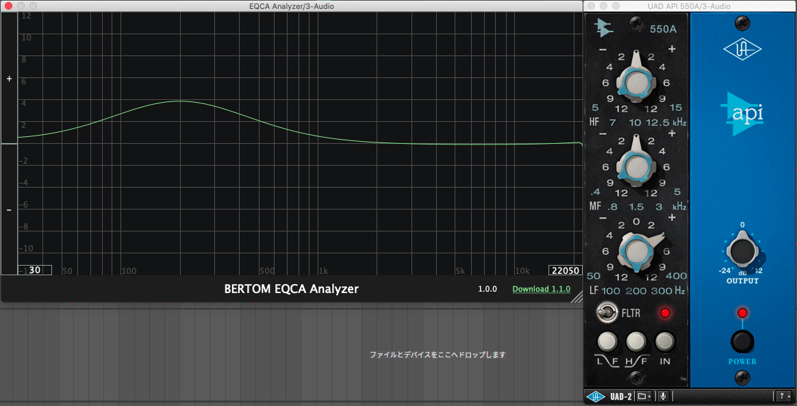Image resolution: width=797 pixels, height=406 pixels.
Task: Click the api logo on the blue panel
Action: (x=742, y=114)
